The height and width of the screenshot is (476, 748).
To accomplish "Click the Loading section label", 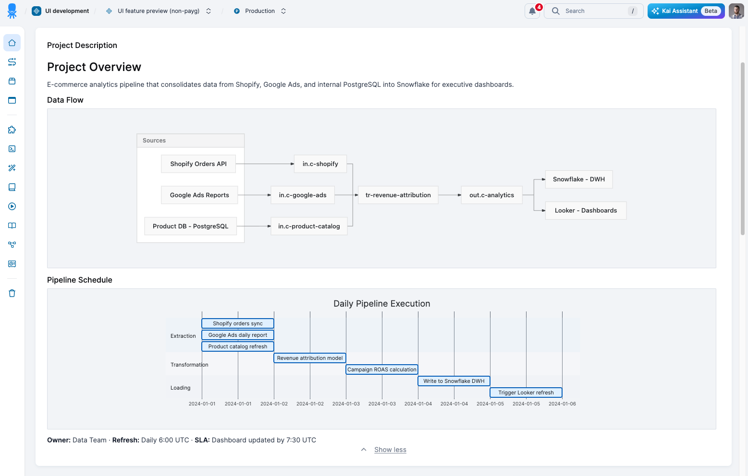I will coord(180,388).
